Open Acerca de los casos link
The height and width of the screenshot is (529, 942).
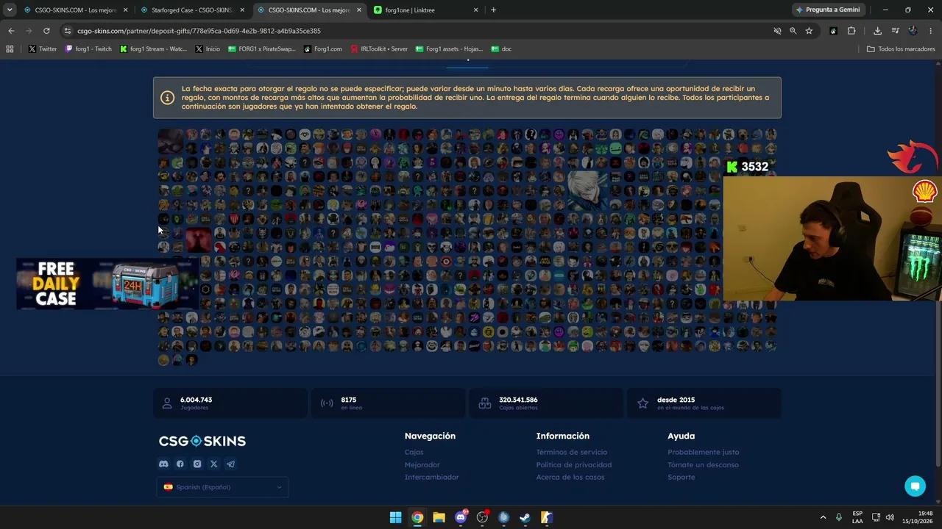point(570,477)
